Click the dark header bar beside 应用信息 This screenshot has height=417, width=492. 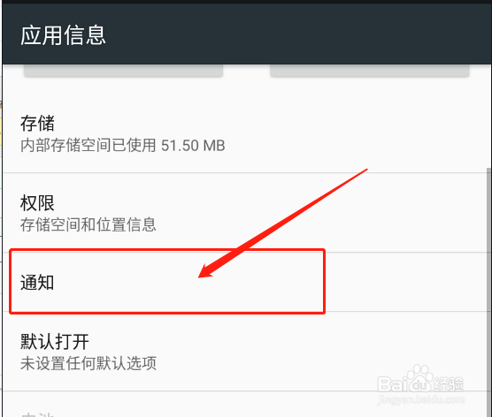pyautogui.click(x=298, y=34)
